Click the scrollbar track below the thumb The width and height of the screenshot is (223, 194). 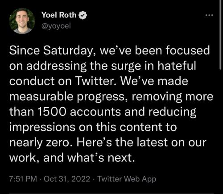pyautogui.click(x=220, y=131)
